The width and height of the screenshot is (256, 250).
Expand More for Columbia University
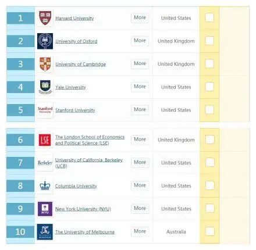coord(140,185)
